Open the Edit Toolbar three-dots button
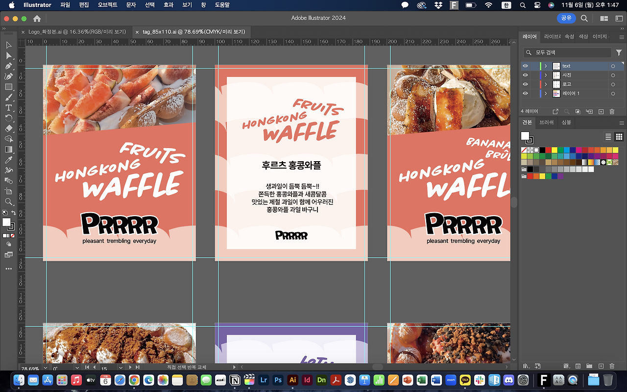This screenshot has width=627, height=392. pos(9,269)
